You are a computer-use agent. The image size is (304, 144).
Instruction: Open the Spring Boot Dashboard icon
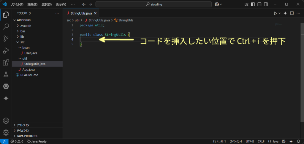click(6, 86)
